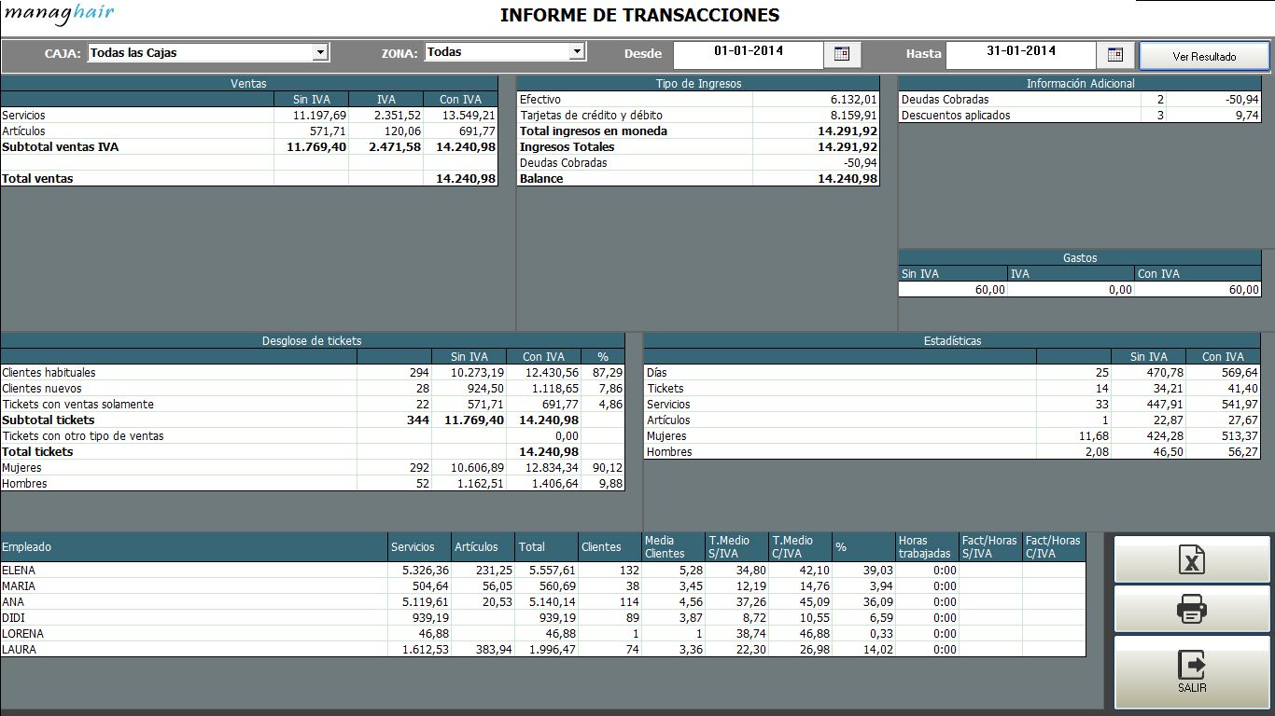
Task: Select employee row DIDI
Action: click(543, 617)
